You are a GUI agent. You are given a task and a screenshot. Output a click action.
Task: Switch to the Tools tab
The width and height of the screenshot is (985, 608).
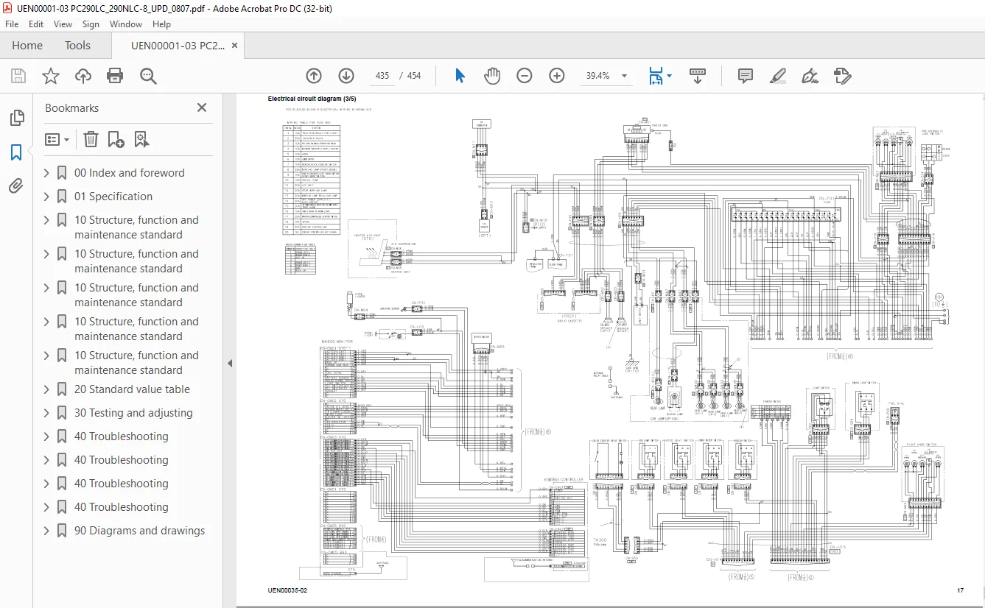(x=77, y=46)
